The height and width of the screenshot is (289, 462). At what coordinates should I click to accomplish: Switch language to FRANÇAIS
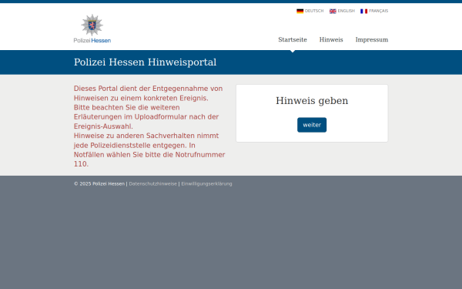[378, 11]
